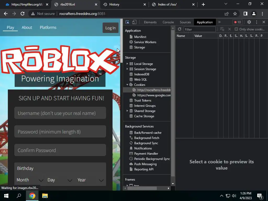The width and height of the screenshot is (268, 201).
Task: Open Back/forward cache service
Action: pos(148,133)
